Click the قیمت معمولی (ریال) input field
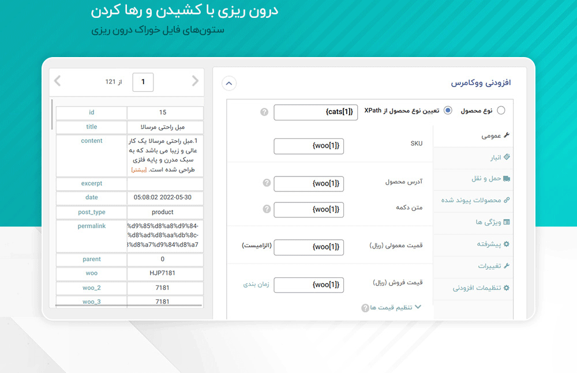Image resolution: width=577 pixels, height=373 pixels. [309, 247]
